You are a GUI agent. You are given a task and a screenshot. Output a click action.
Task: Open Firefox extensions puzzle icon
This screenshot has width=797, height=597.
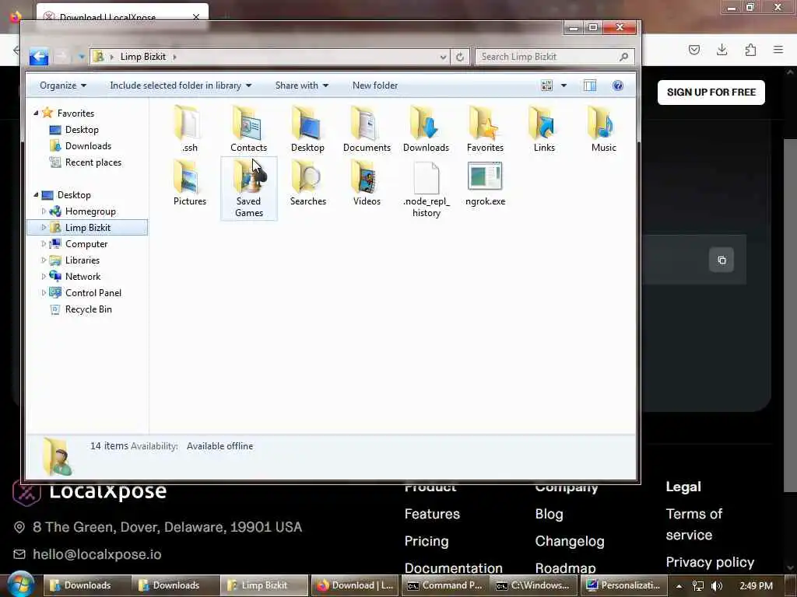(x=750, y=50)
